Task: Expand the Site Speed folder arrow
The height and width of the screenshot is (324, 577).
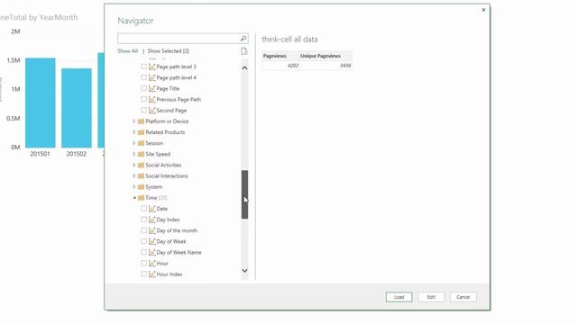Action: click(134, 154)
